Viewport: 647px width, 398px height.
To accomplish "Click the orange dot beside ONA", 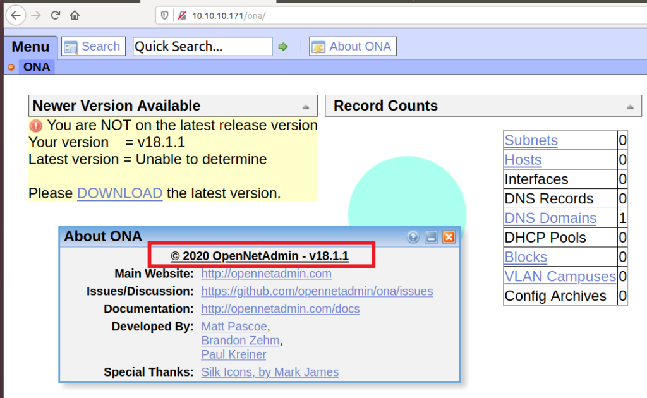I will pyautogui.click(x=11, y=67).
